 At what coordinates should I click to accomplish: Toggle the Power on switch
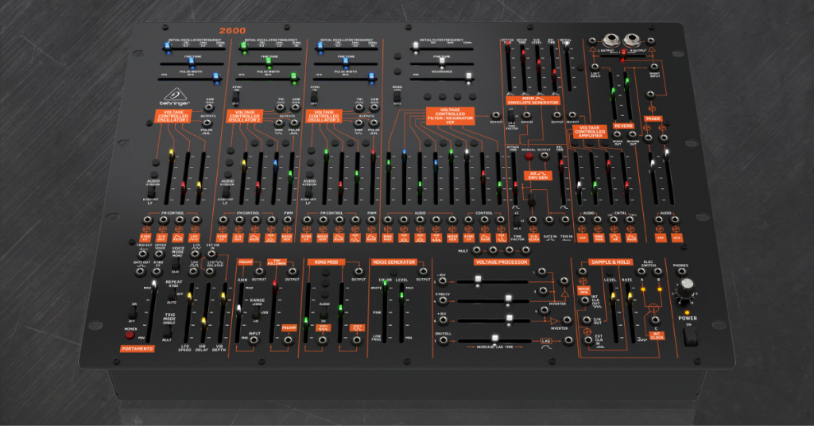click(689, 336)
